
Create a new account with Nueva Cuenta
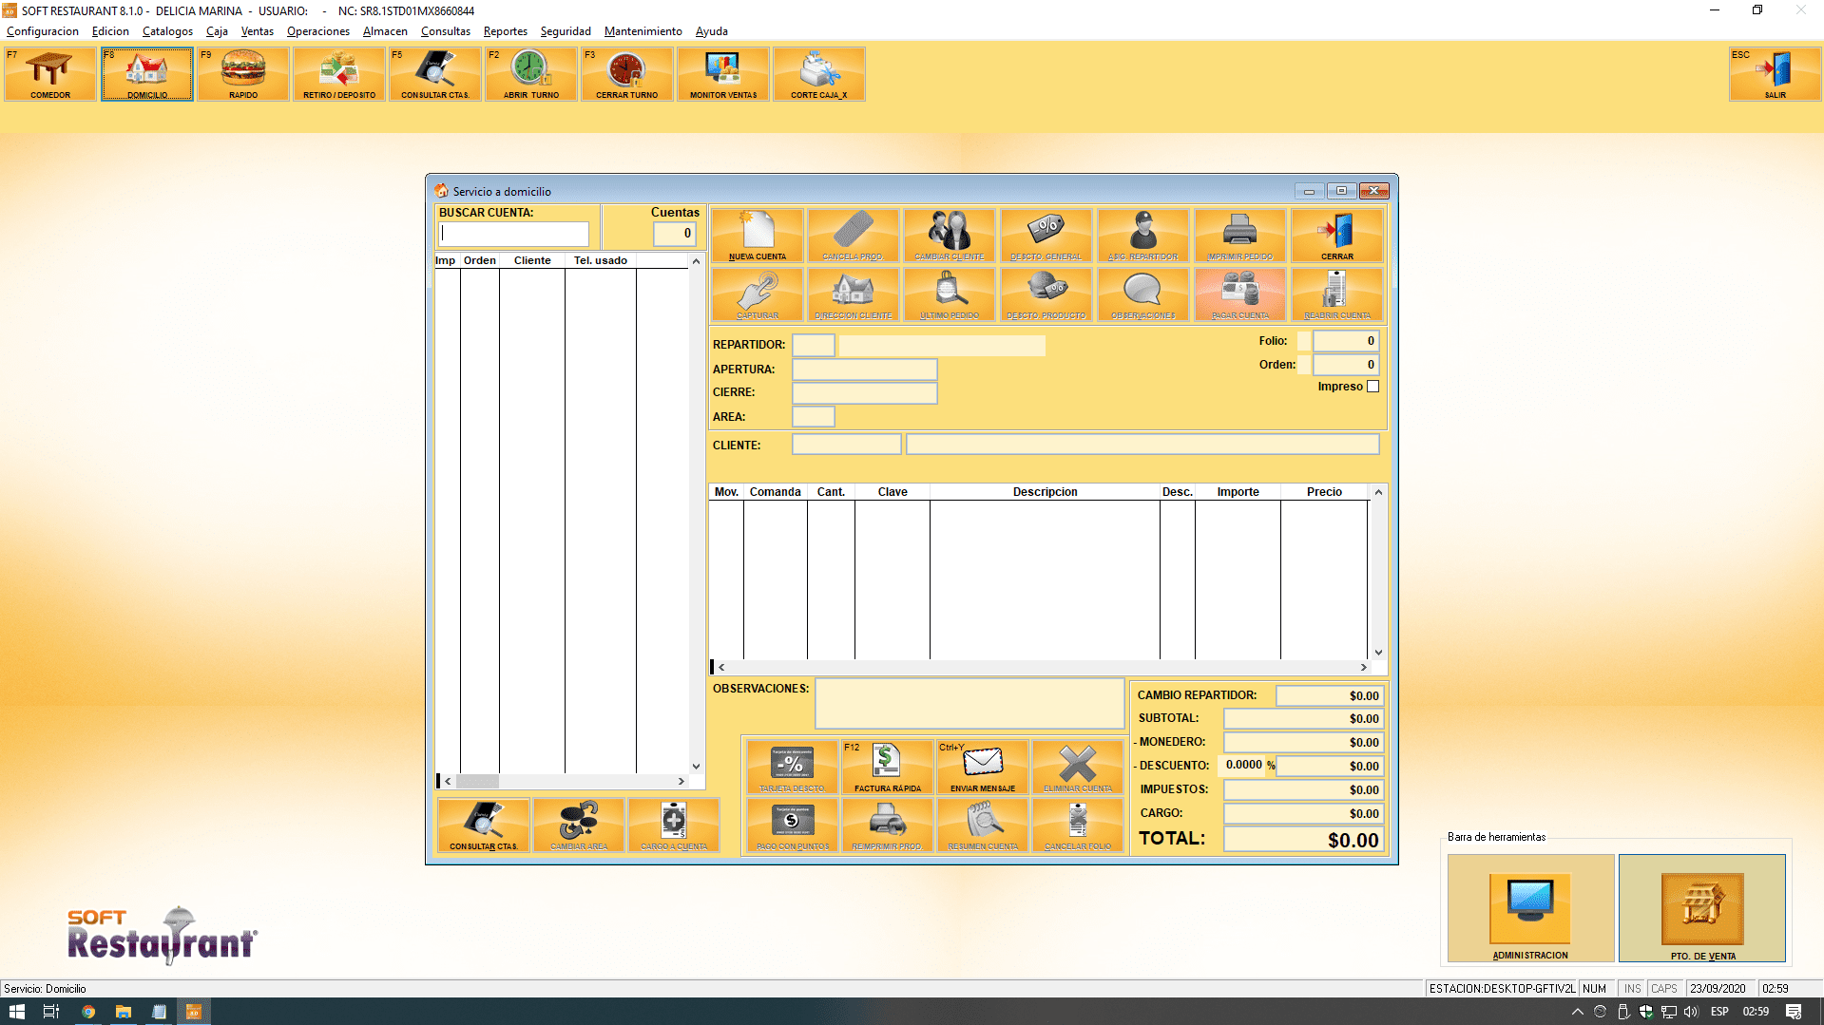(x=758, y=236)
